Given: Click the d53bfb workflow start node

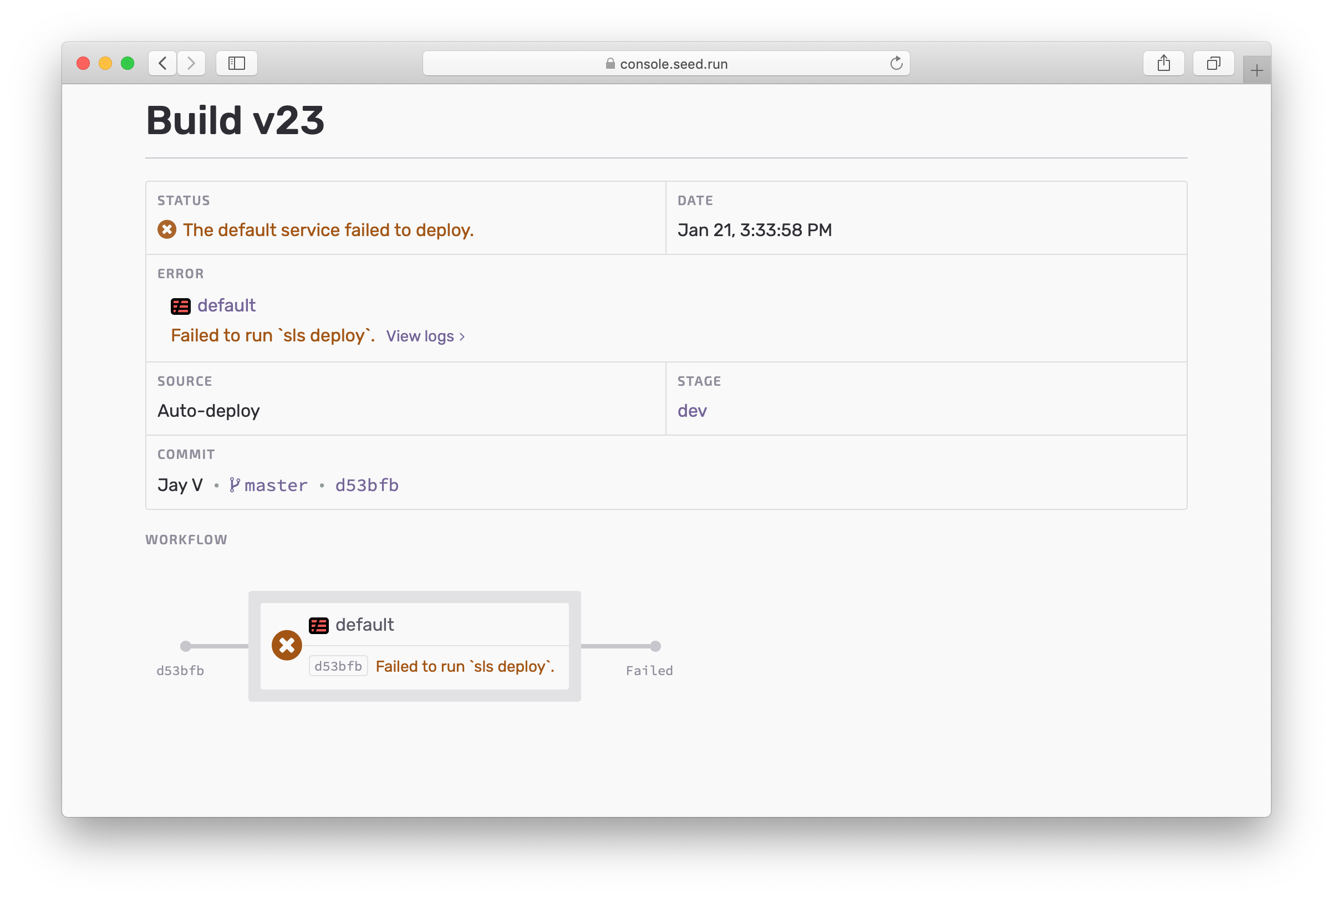Looking at the screenshot, I should 185,647.
